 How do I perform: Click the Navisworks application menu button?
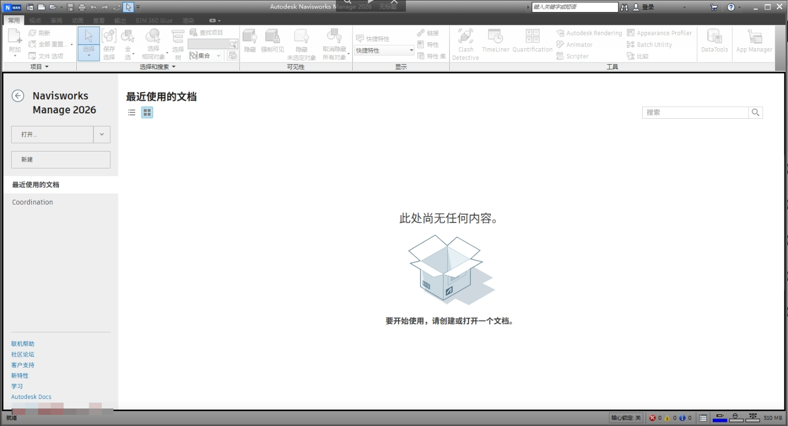pos(12,7)
